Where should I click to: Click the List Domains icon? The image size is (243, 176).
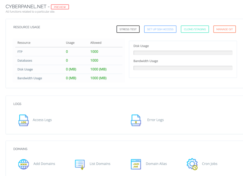pos(80,164)
